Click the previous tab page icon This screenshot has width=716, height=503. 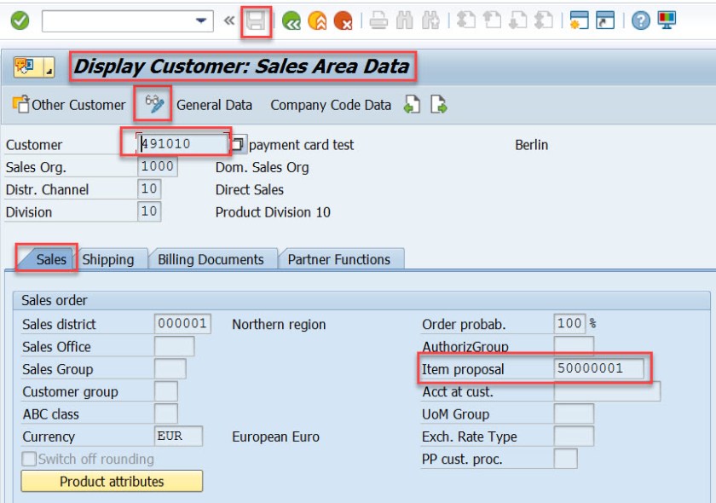[412, 105]
